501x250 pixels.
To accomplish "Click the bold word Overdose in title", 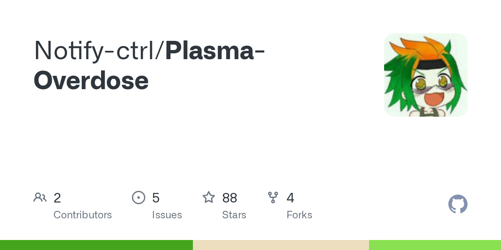I will [91, 80].
